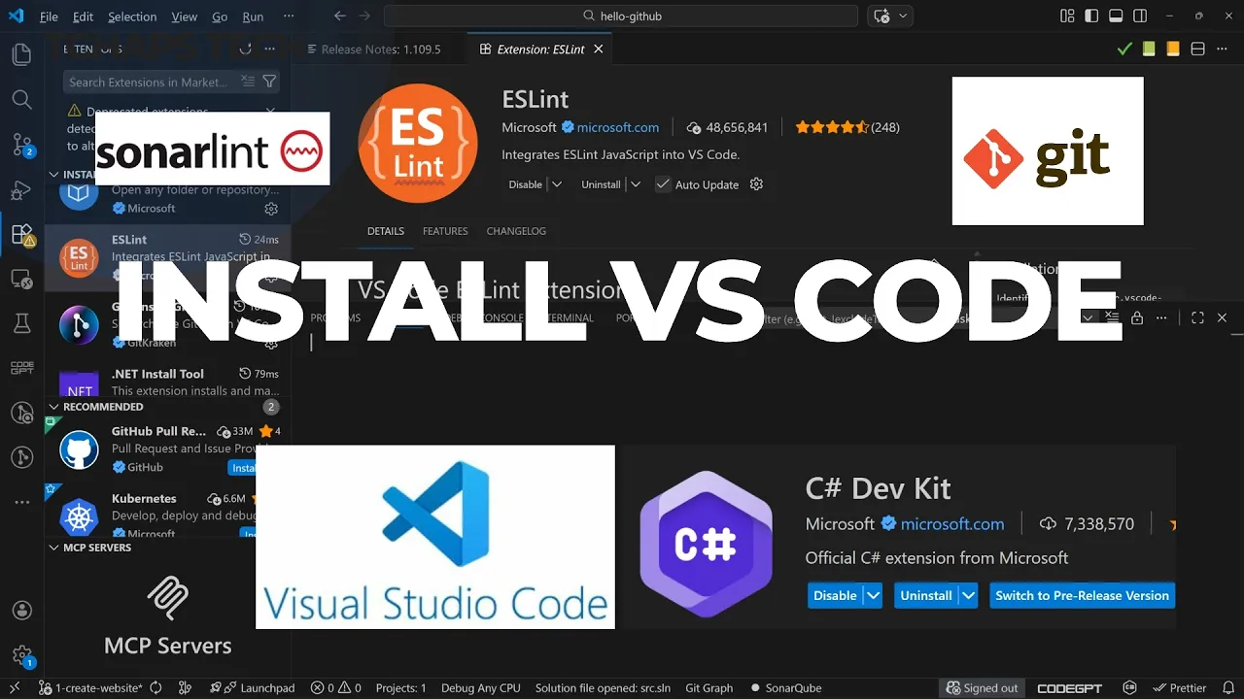Image resolution: width=1244 pixels, height=699 pixels.
Task: Open the microsoft.com publisher link for ESLint
Action: click(x=618, y=127)
